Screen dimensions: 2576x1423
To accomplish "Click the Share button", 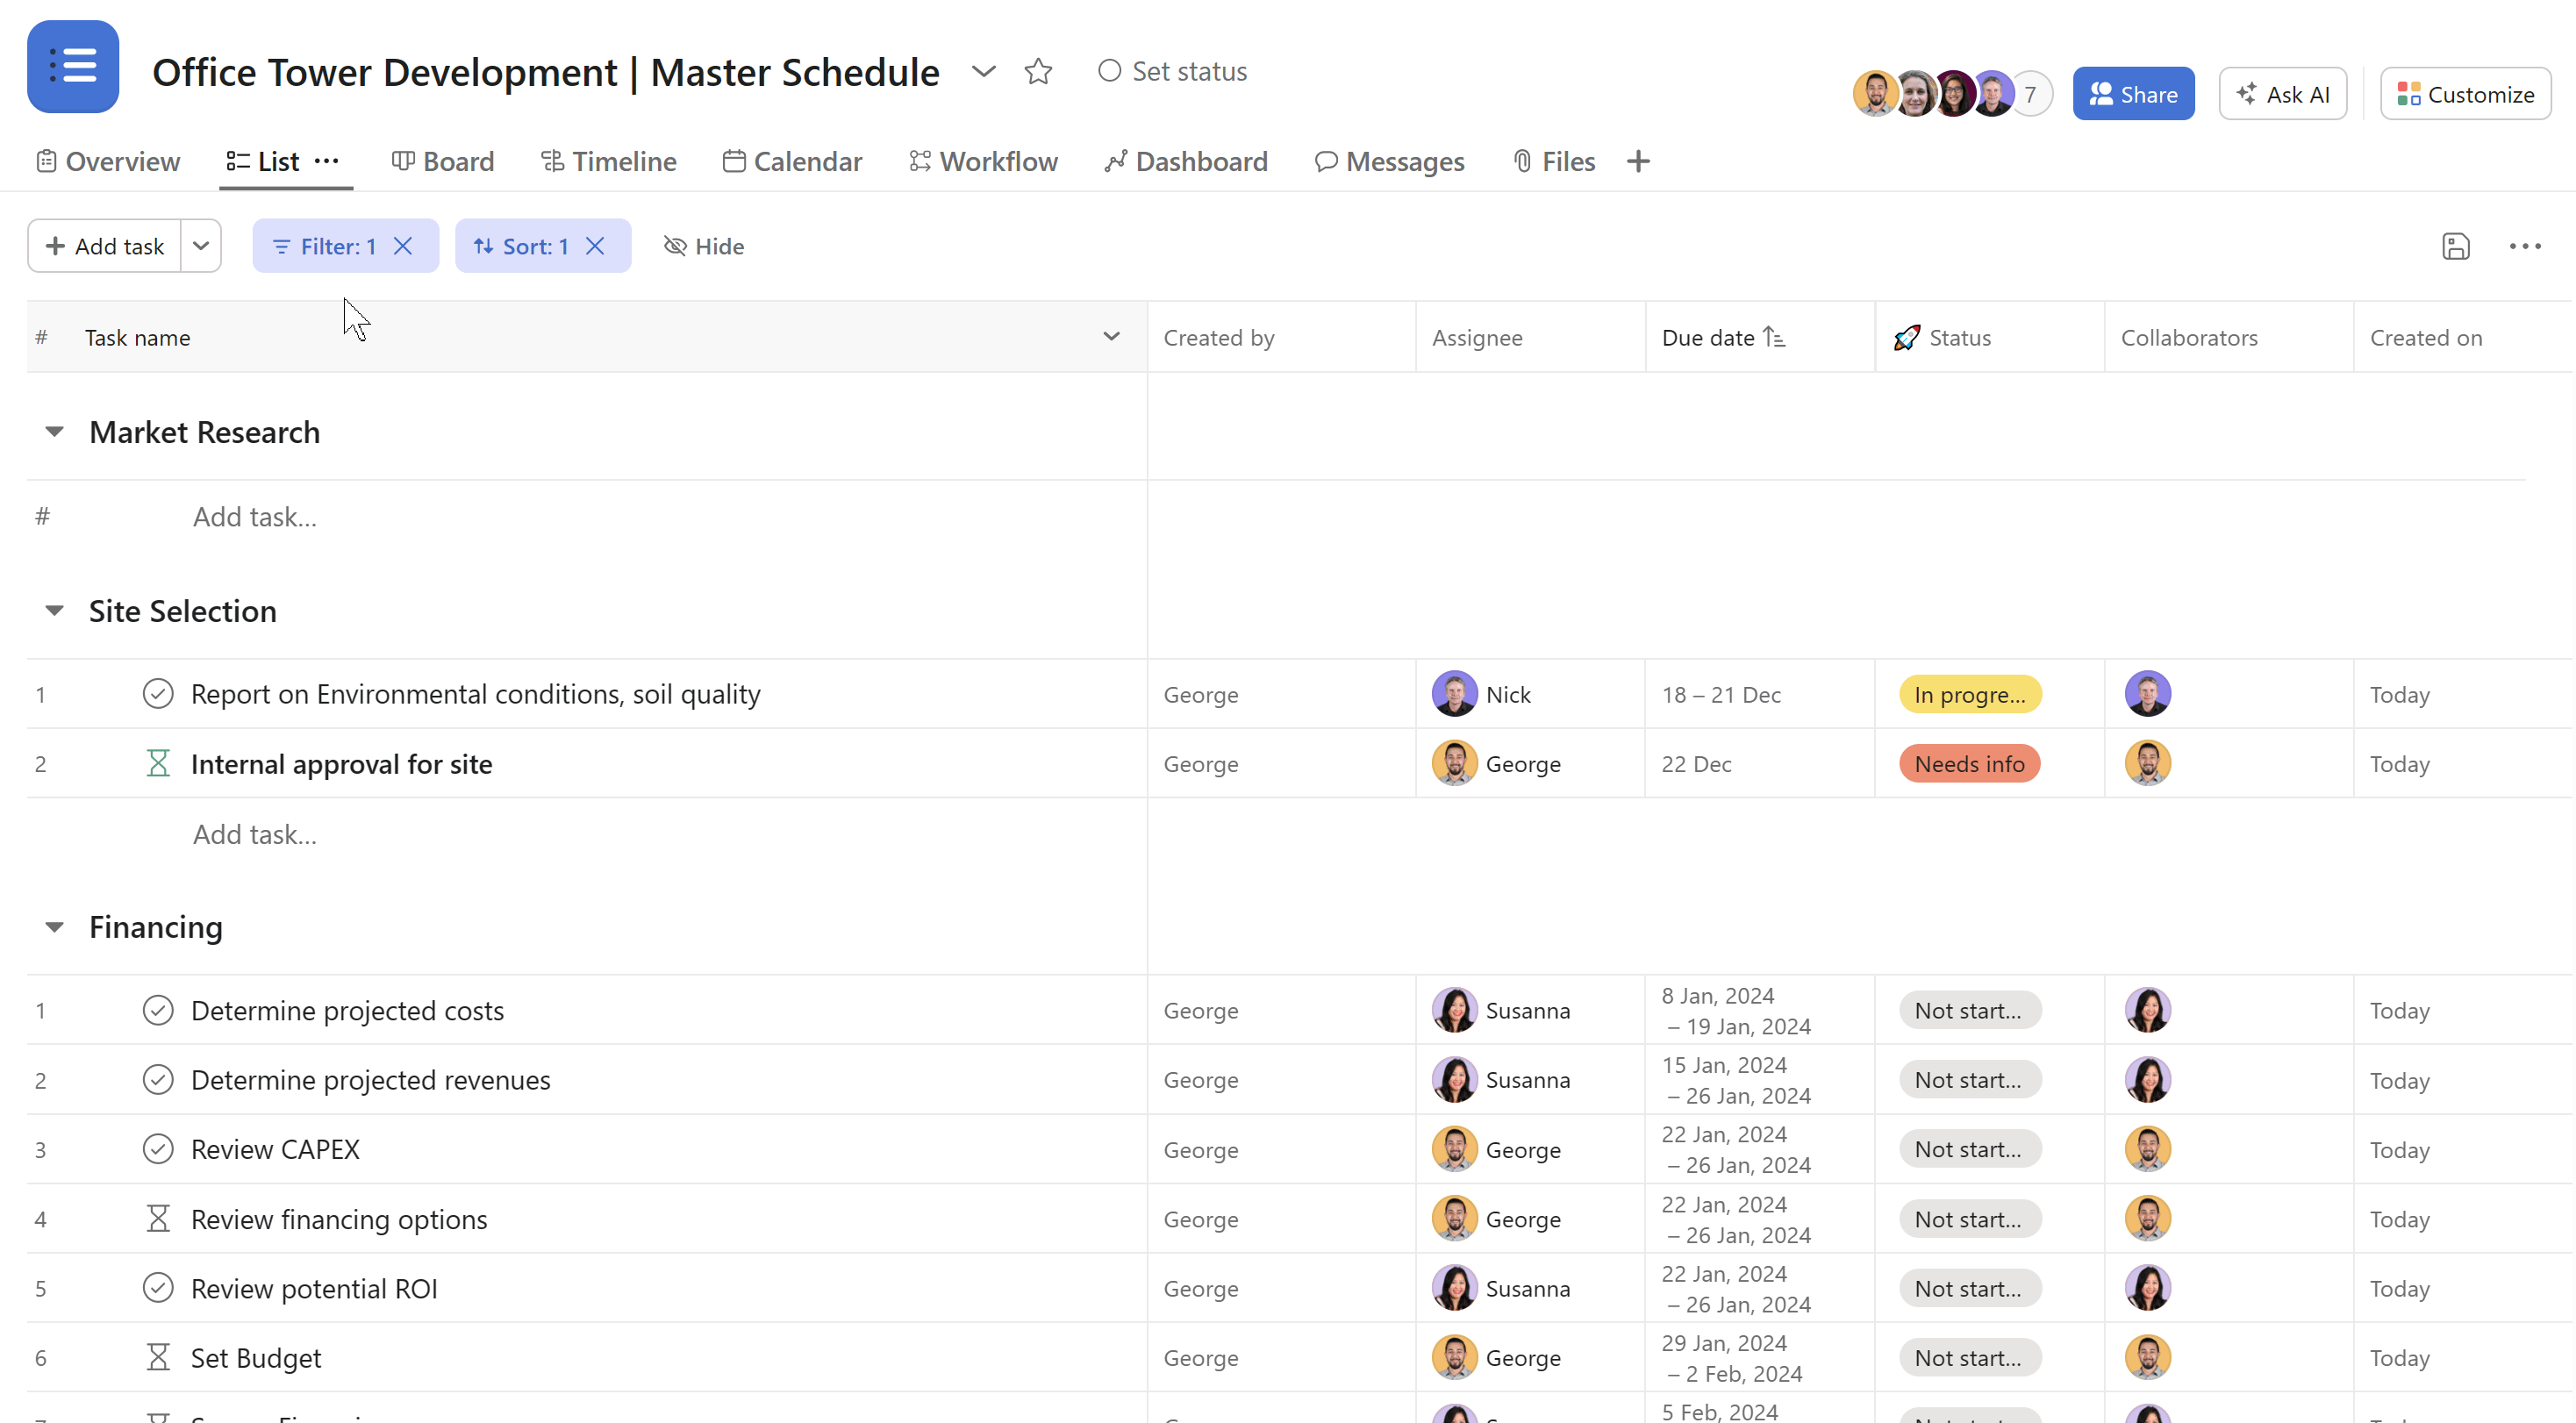I will click(x=2133, y=93).
